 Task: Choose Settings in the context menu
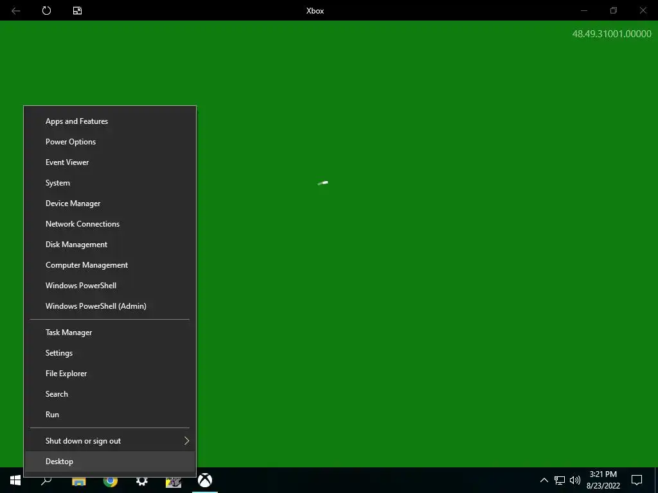pos(110,353)
